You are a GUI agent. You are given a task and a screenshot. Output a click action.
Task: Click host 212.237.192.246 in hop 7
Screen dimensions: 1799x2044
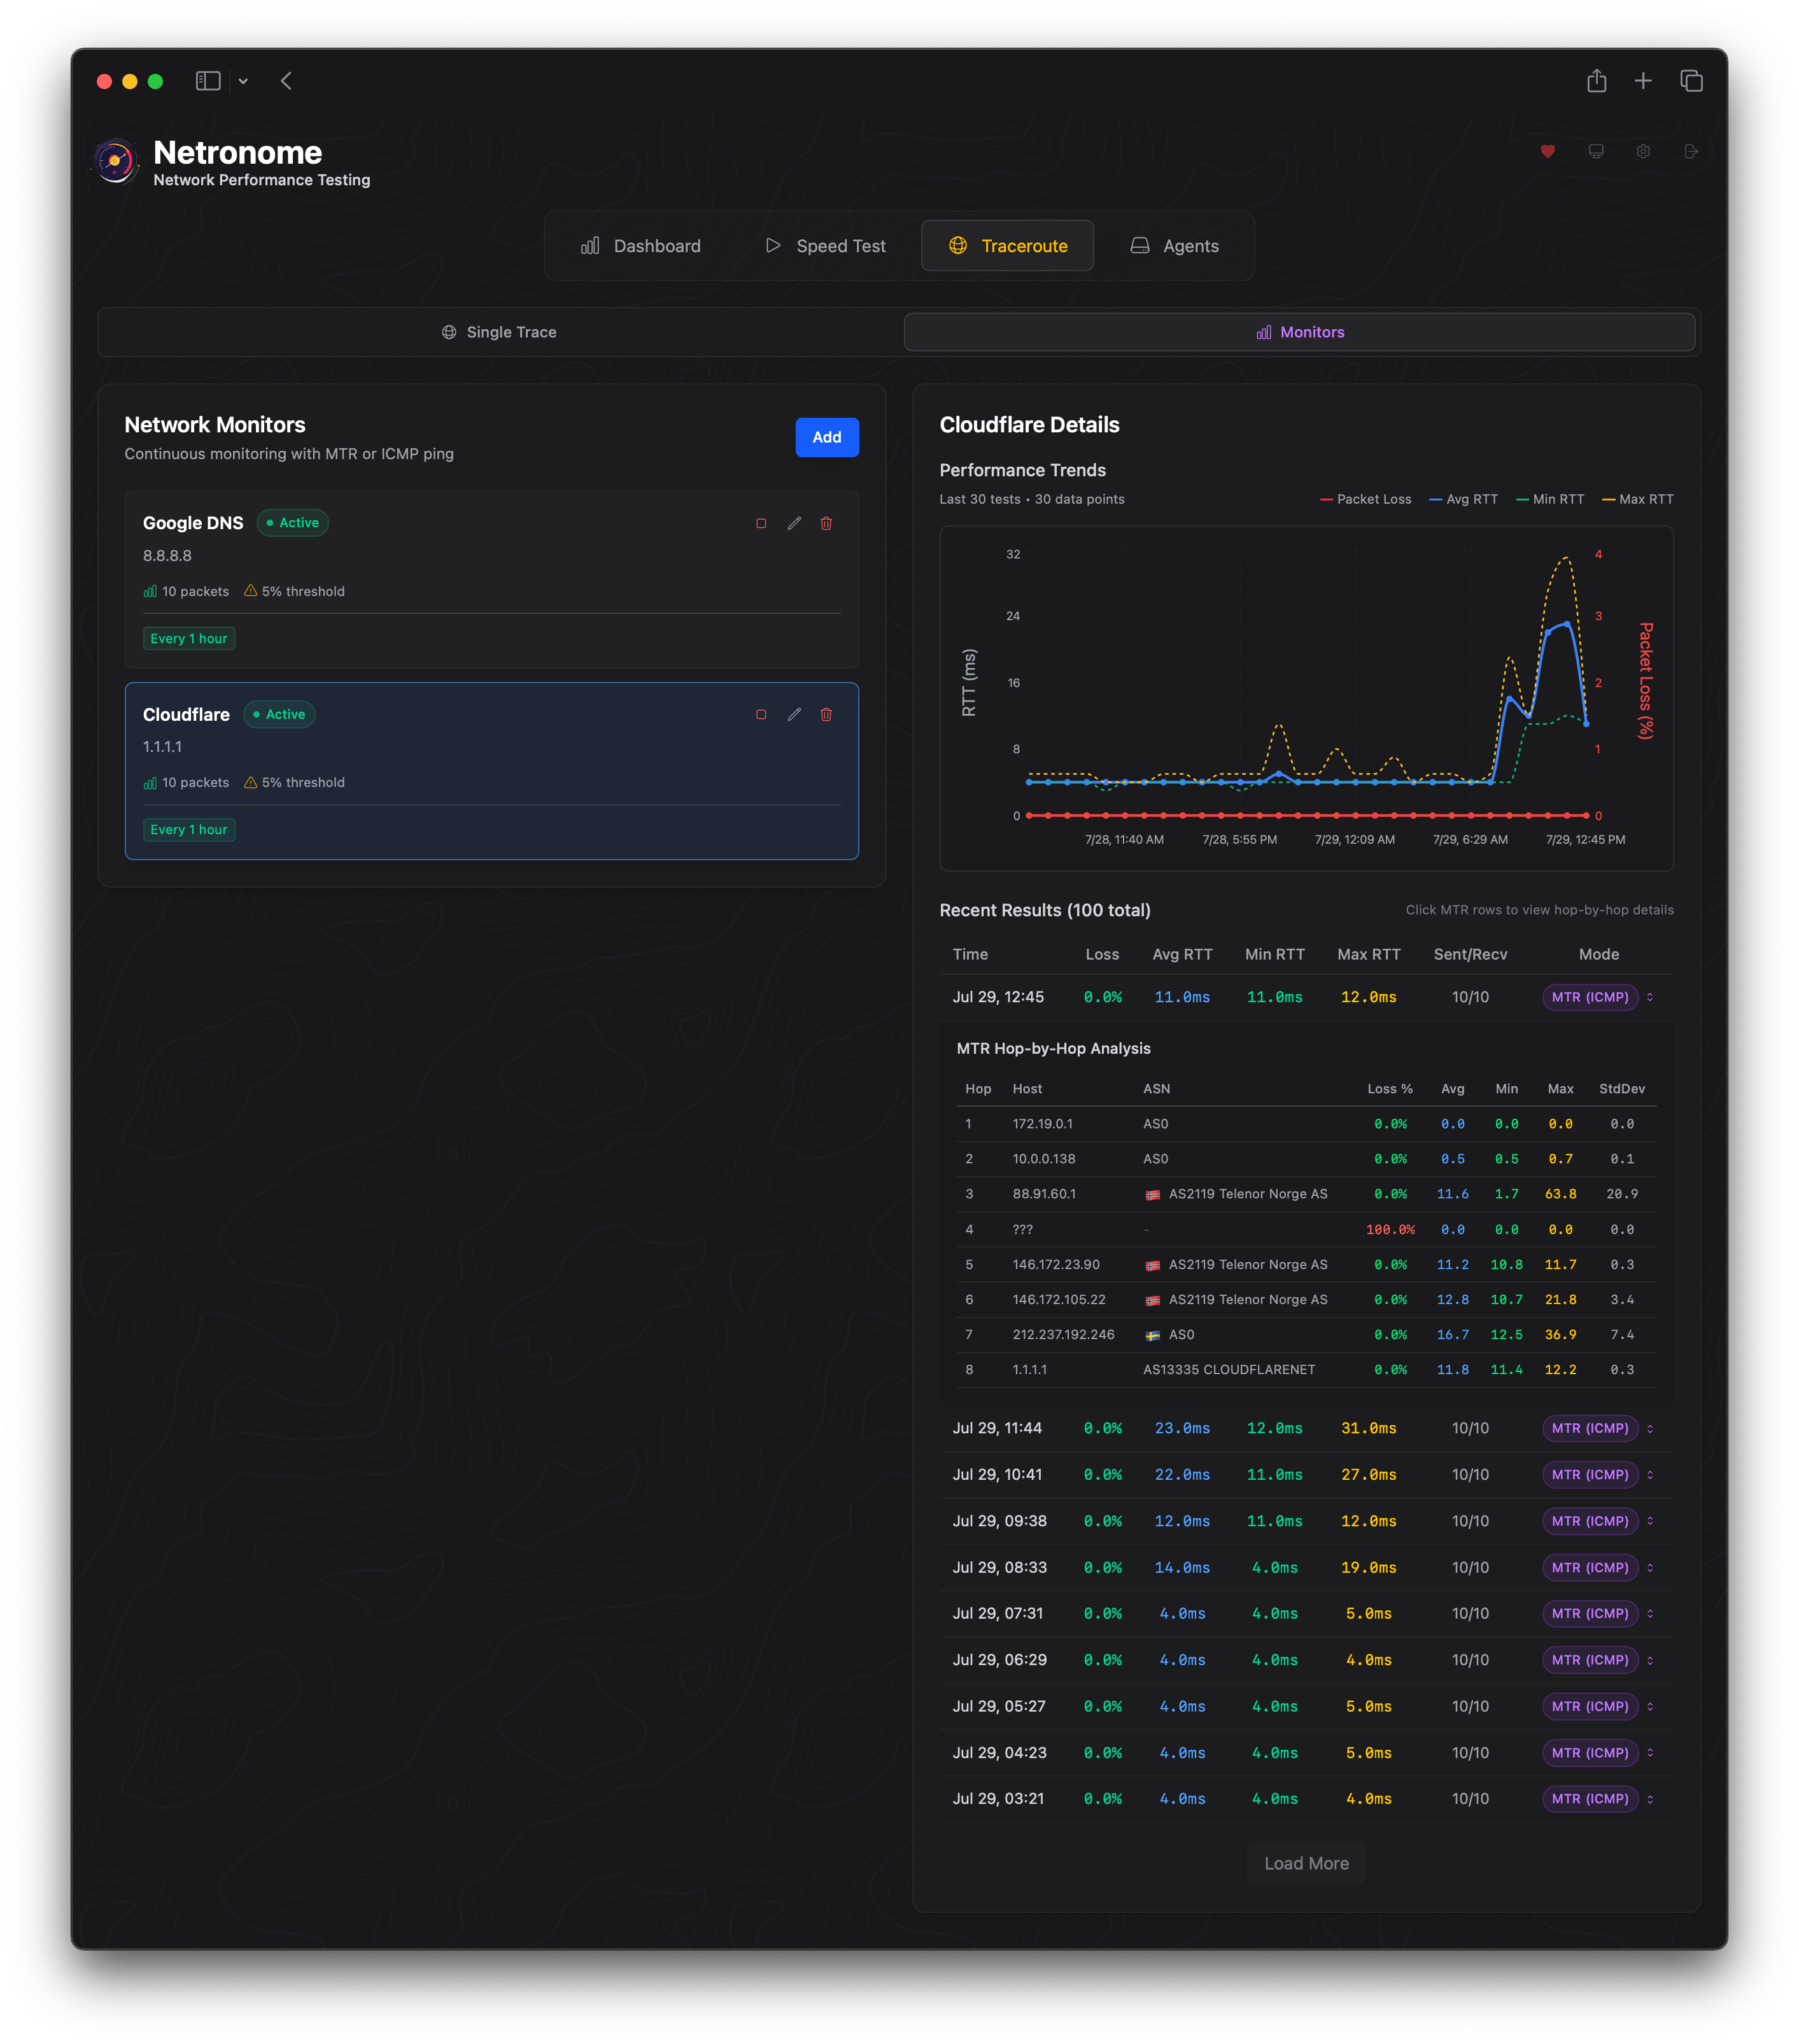(1063, 1335)
